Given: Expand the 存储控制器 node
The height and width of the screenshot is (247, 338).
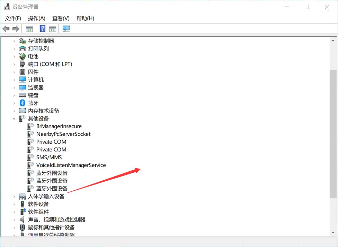Looking at the screenshot, I should point(14,41).
